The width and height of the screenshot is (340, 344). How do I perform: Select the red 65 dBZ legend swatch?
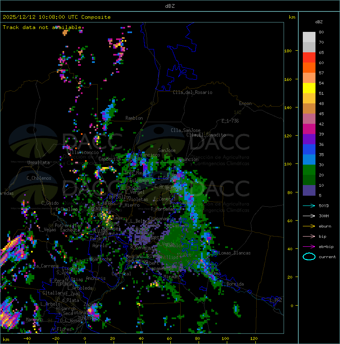coord(309,58)
